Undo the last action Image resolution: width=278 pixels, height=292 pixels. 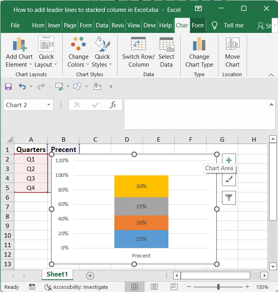22,86
